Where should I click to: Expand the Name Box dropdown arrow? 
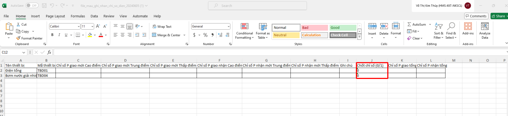click(x=24, y=52)
